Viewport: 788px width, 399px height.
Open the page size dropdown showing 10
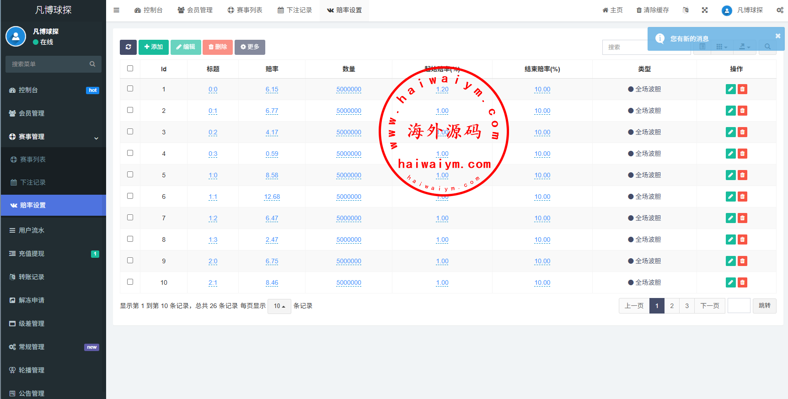279,306
